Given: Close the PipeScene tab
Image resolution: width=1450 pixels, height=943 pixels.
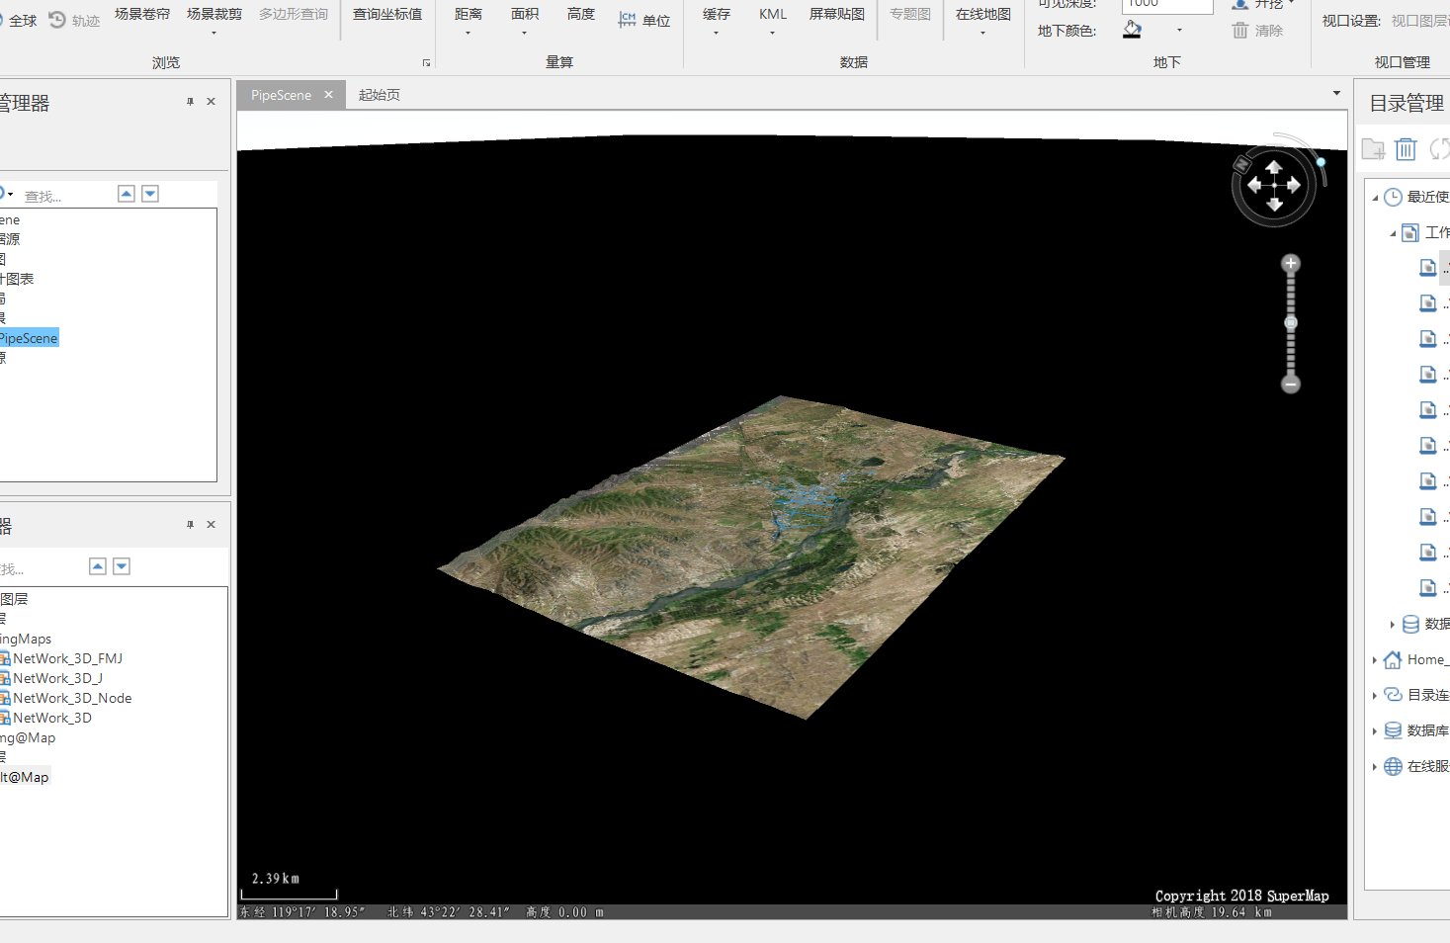Looking at the screenshot, I should [328, 95].
